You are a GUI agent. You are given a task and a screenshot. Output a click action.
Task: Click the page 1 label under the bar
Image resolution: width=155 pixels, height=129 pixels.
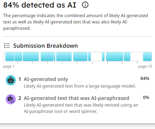[9, 66]
